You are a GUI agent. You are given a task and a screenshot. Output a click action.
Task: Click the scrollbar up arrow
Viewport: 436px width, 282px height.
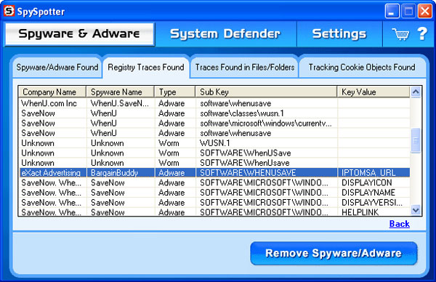[416, 92]
